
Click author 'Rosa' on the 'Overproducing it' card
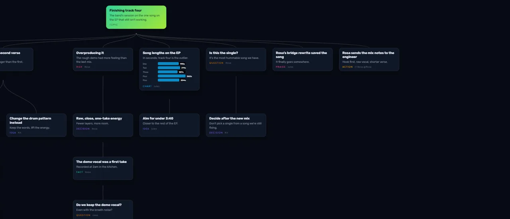(87, 67)
